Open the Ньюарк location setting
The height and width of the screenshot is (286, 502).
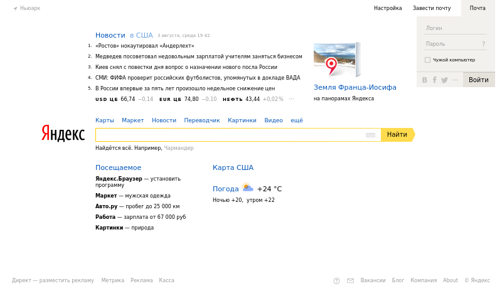tap(30, 8)
